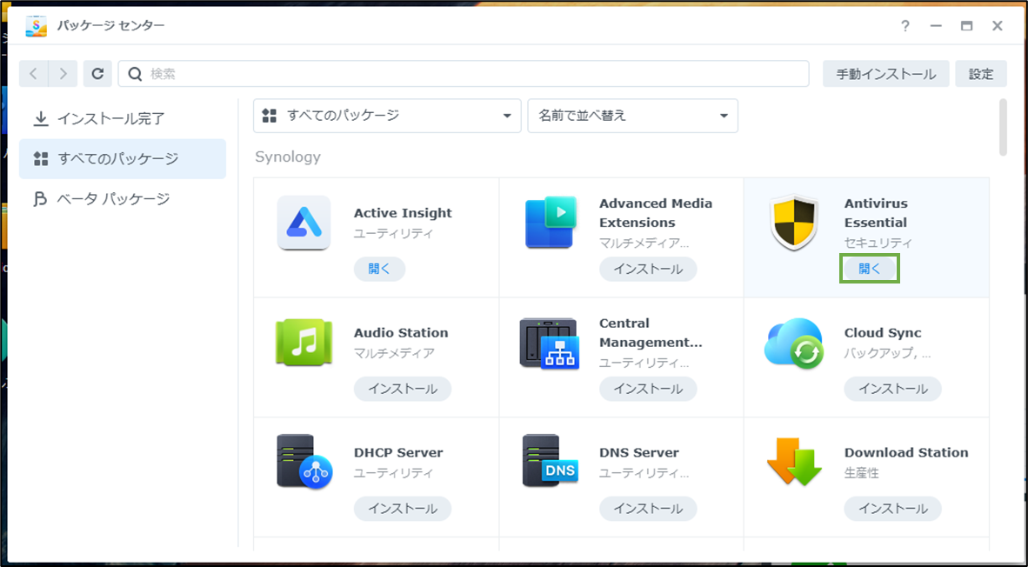Refresh the package list

97,74
